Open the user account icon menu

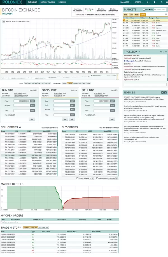tap(155, 2)
